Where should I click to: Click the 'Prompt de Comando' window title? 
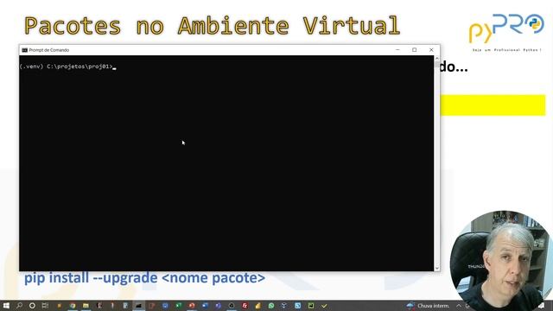click(49, 50)
